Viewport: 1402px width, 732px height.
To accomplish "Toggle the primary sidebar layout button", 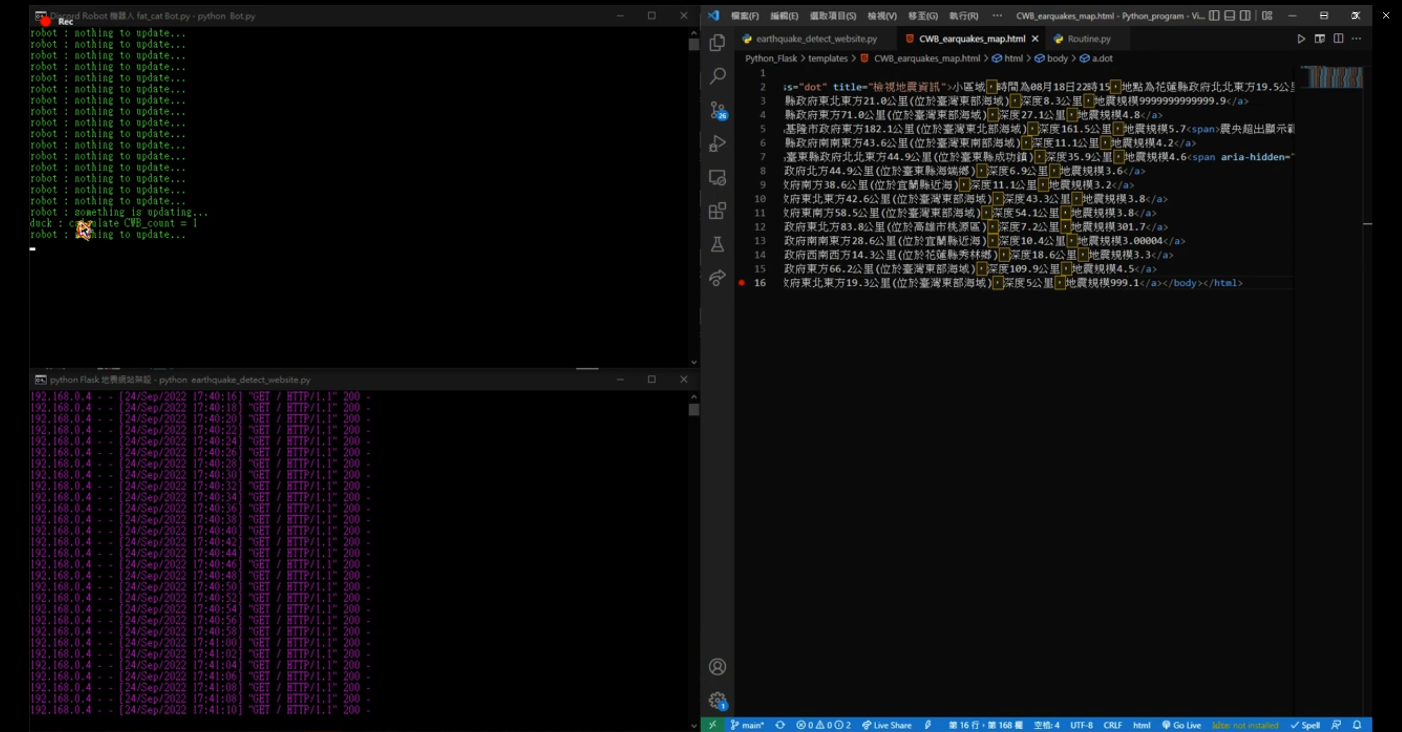I will point(1214,16).
